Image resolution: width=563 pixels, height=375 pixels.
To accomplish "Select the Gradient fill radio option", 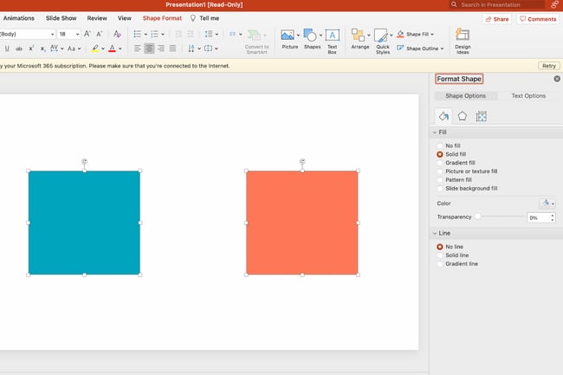I will (440, 163).
